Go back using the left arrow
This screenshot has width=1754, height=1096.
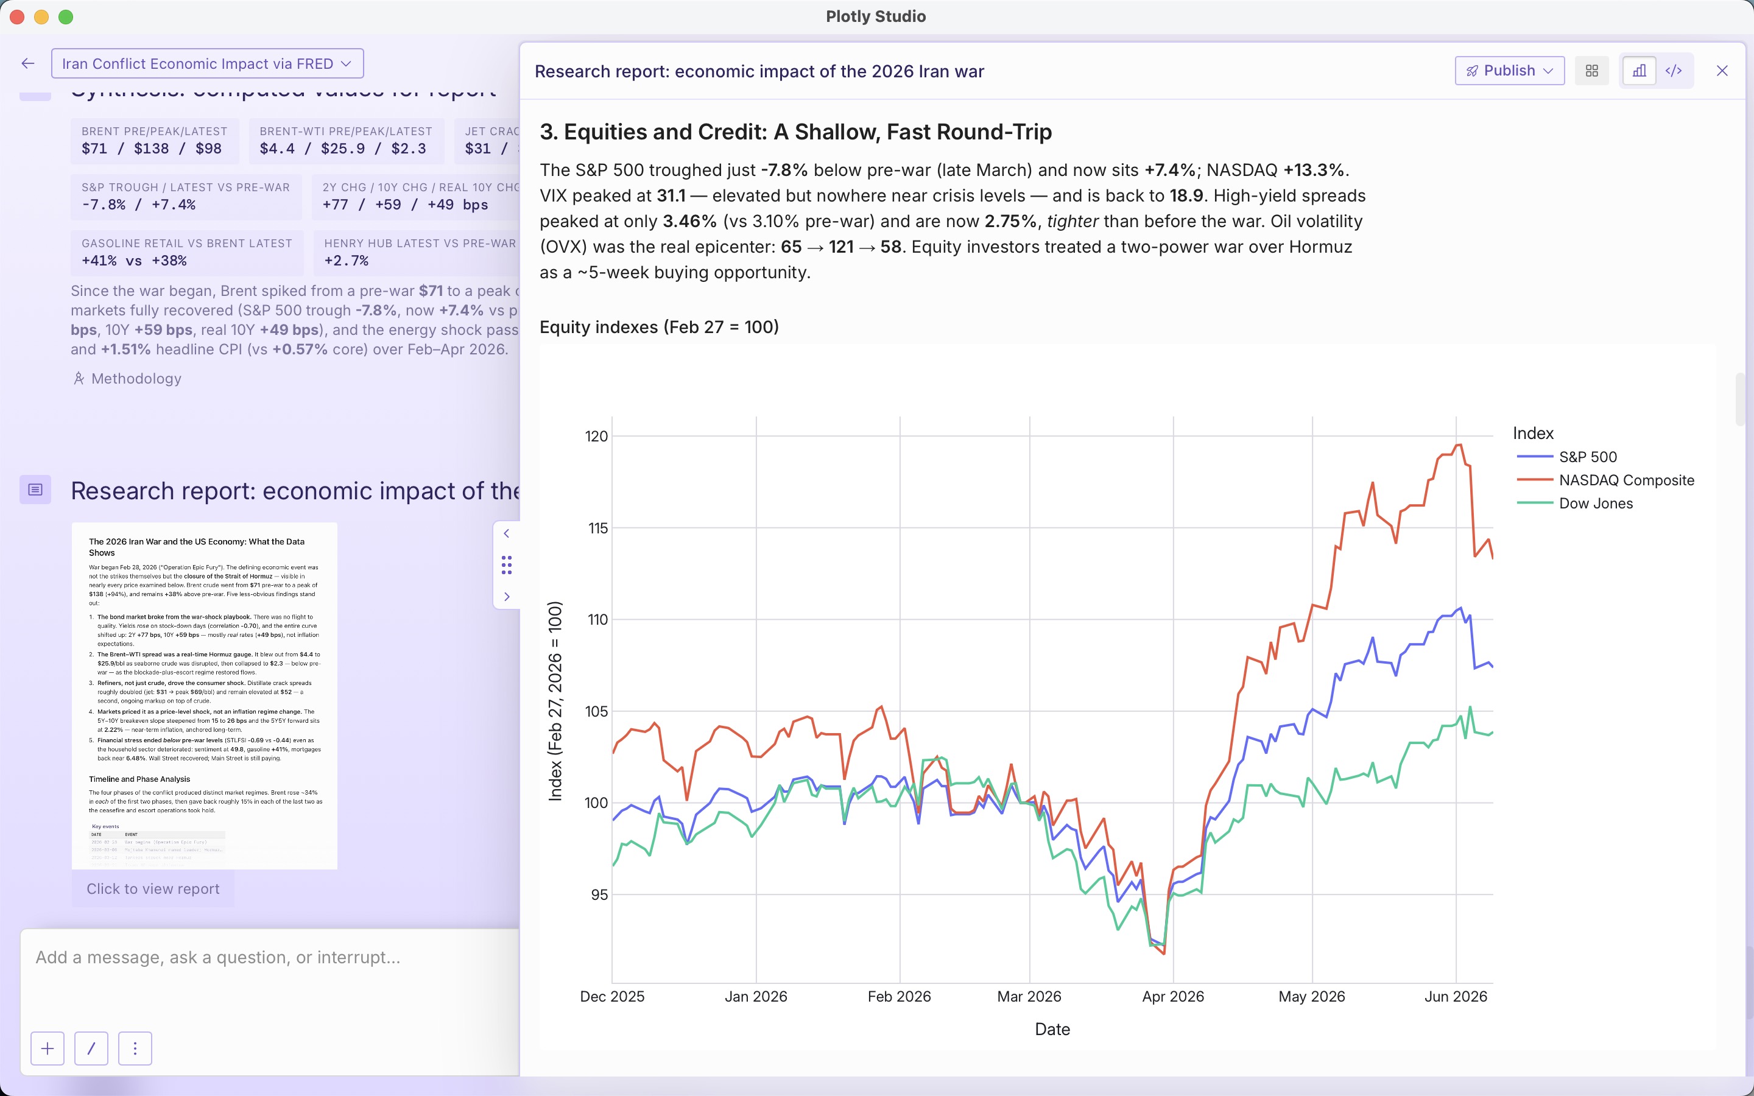[x=28, y=64]
